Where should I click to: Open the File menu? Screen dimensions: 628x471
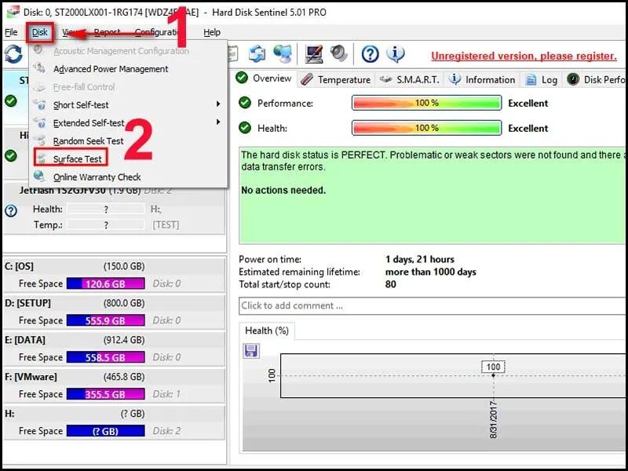[11, 32]
